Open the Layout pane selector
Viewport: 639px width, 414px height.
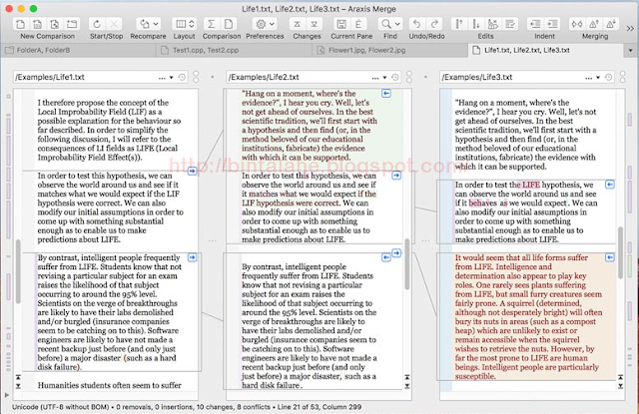(184, 24)
